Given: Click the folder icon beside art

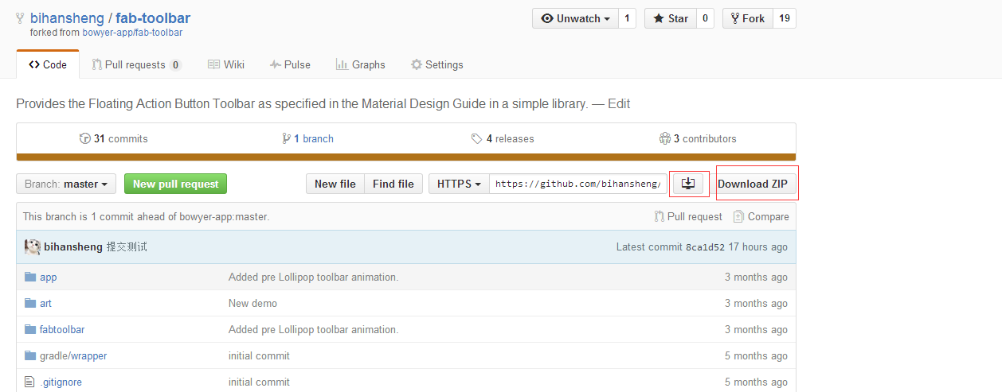Looking at the screenshot, I should pyautogui.click(x=30, y=303).
